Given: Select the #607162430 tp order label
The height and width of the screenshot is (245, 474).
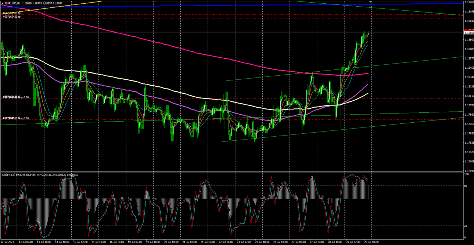Looking at the screenshot, I should click(12, 17).
